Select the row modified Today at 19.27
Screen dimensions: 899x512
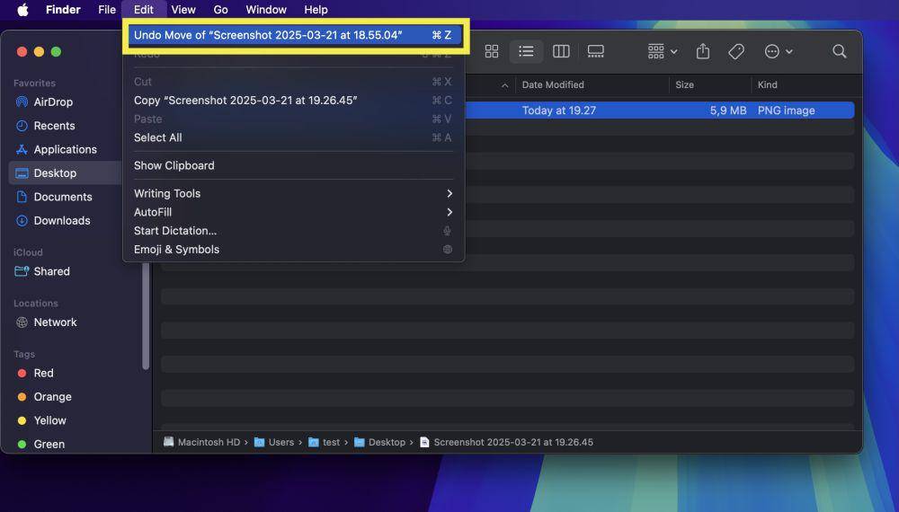point(660,110)
